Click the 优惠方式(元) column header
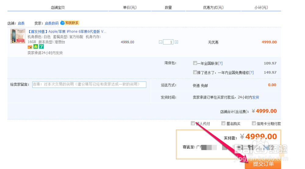Viewport: 305px width, 169px height. 213,8
